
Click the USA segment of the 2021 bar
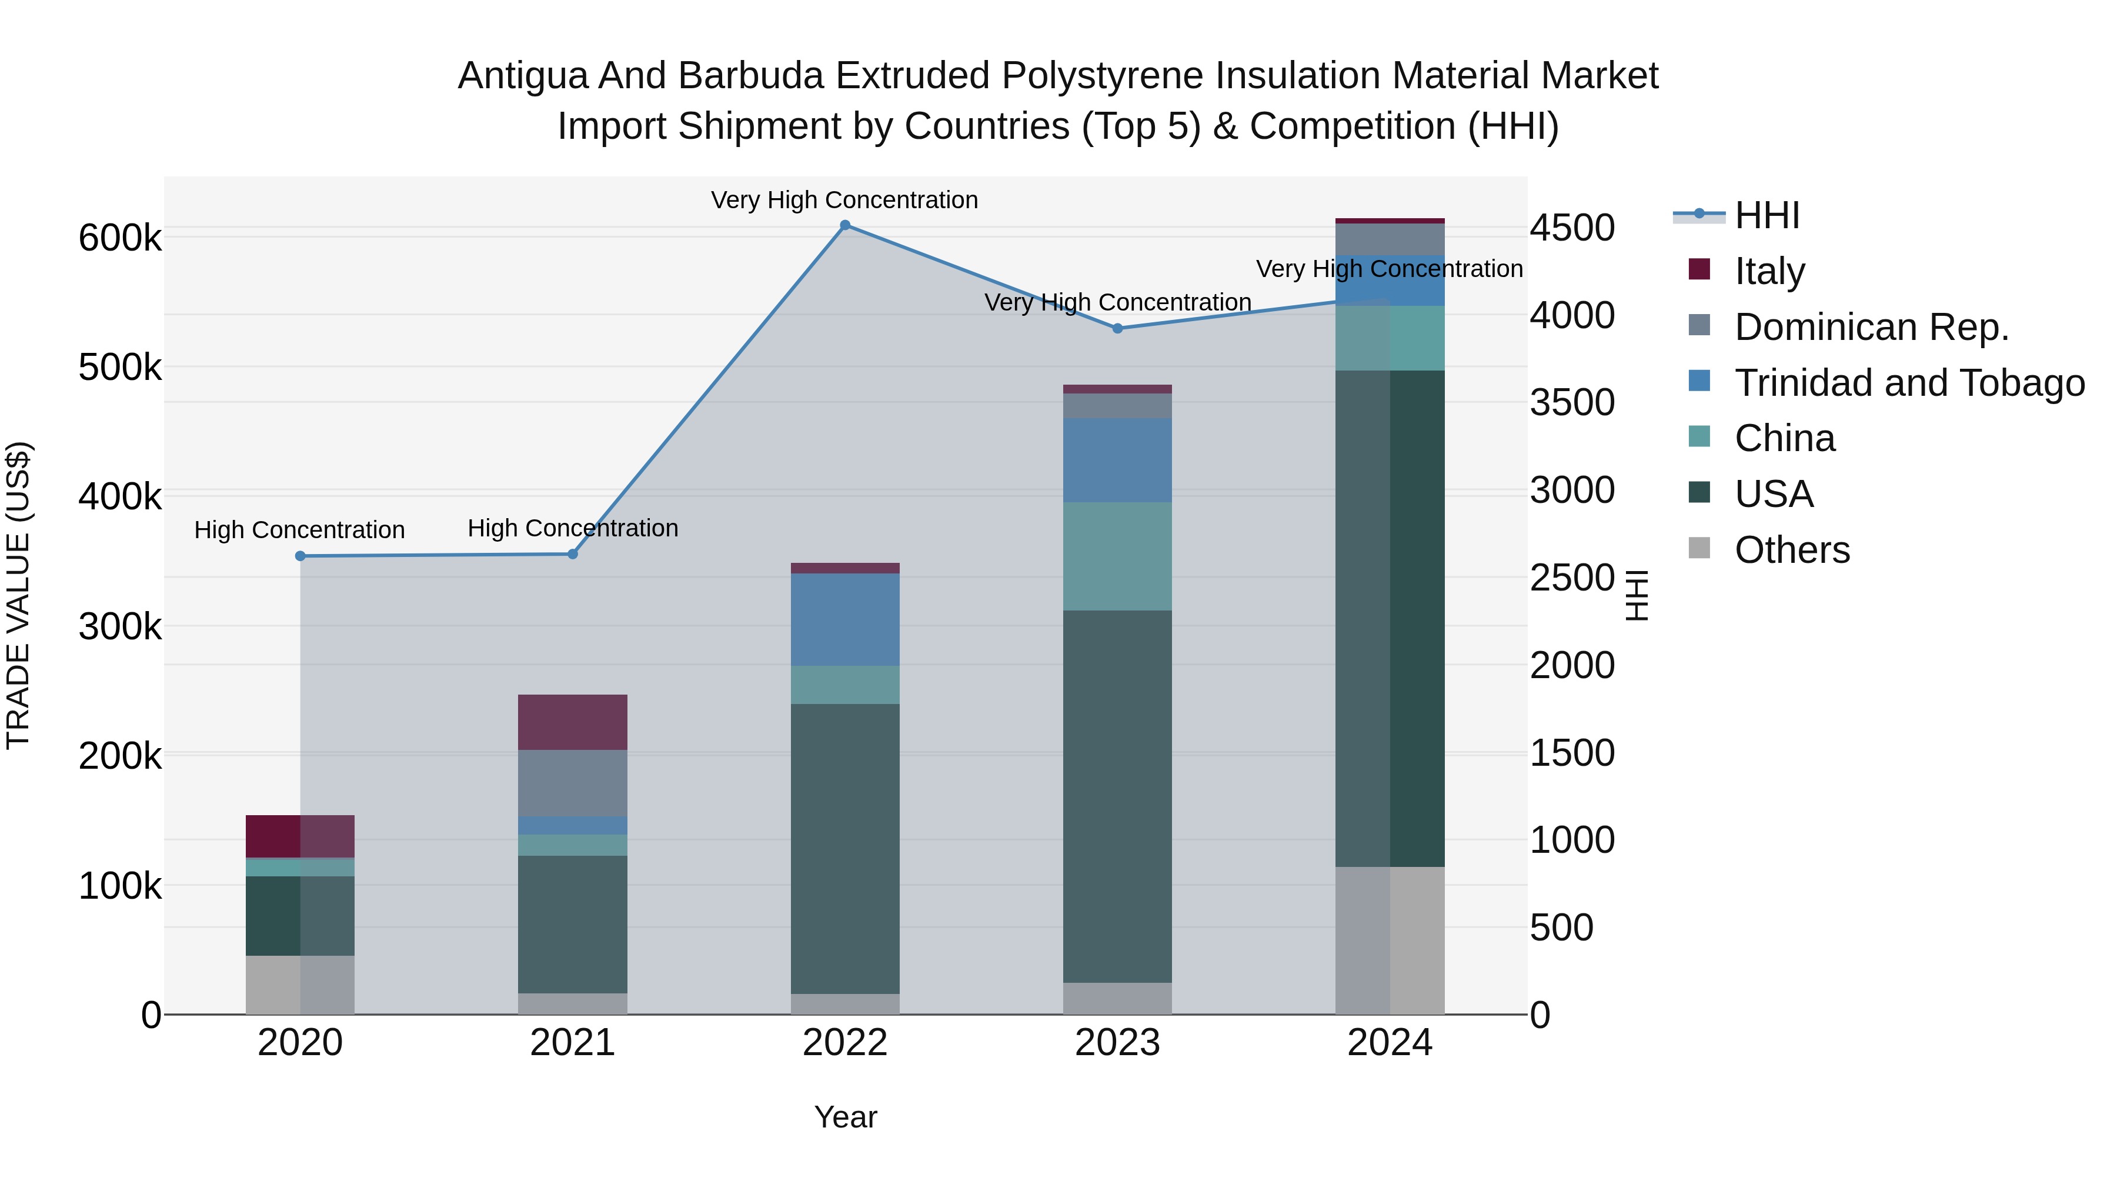point(573,925)
